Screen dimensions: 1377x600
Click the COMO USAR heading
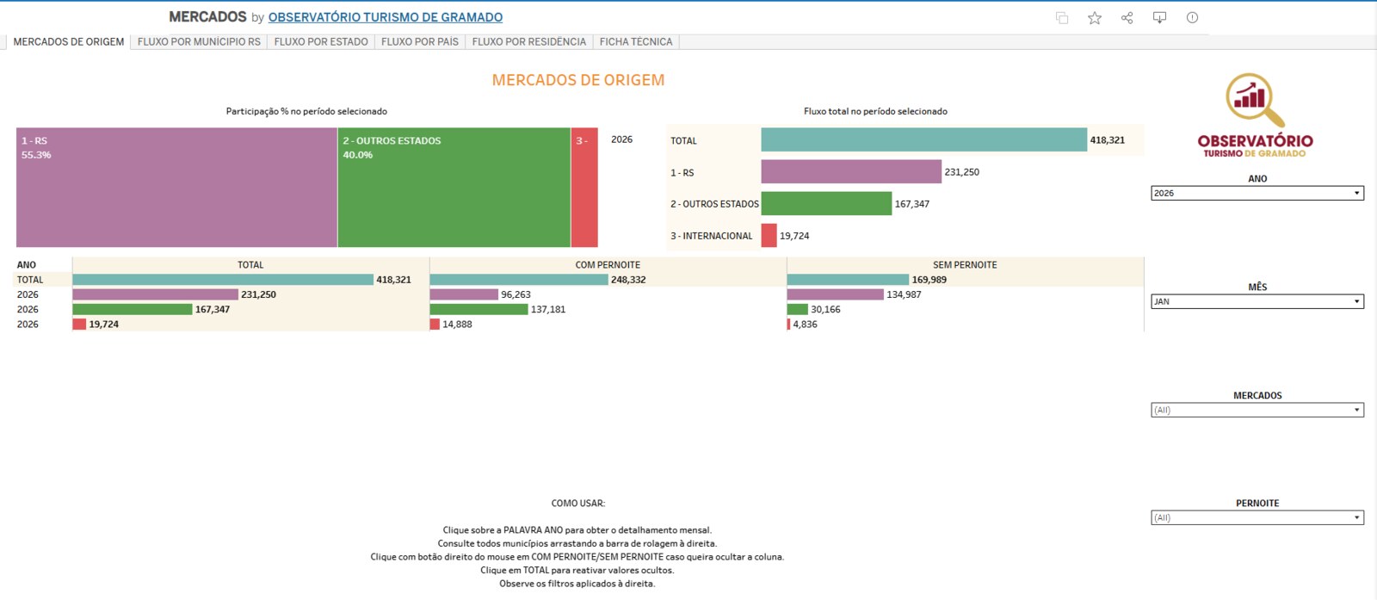coord(578,503)
